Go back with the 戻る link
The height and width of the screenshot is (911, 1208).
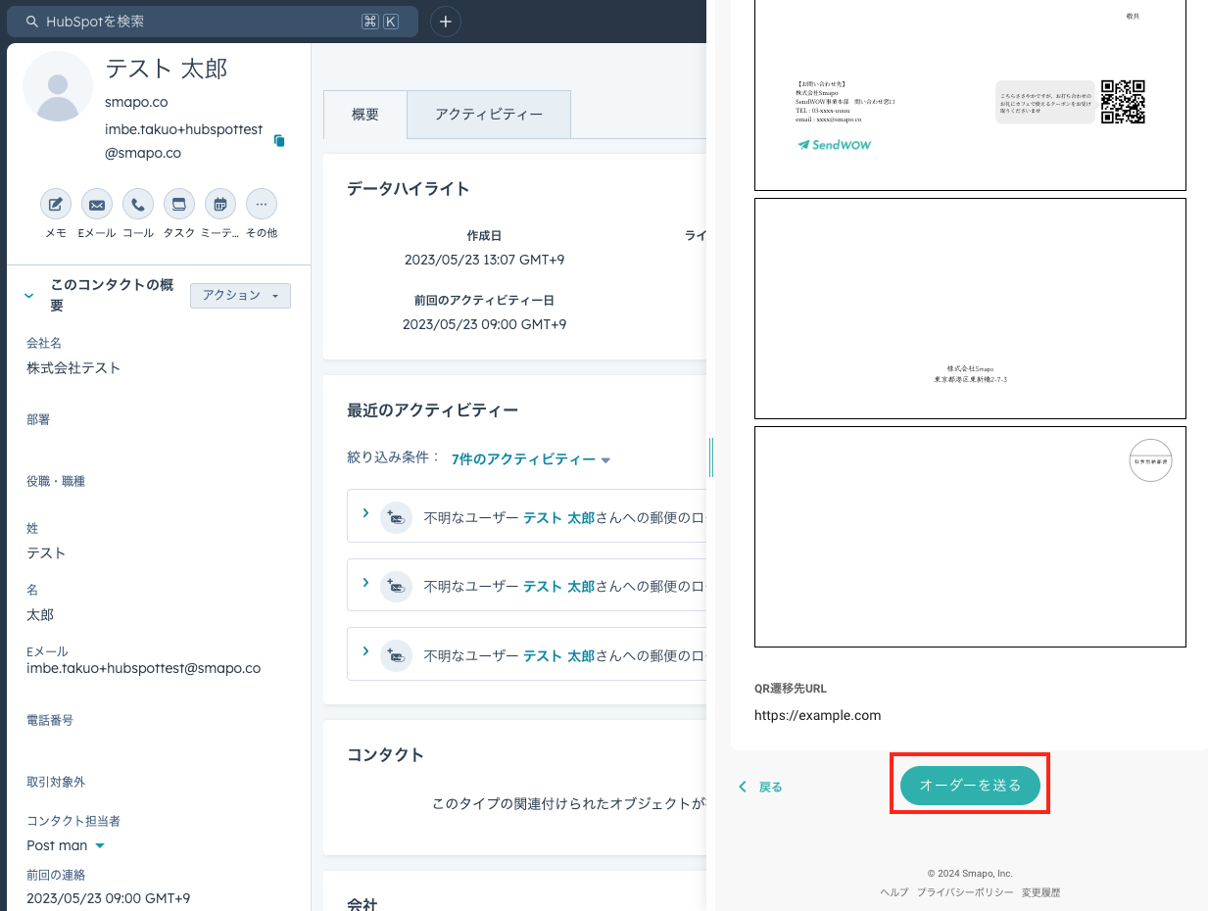760,787
